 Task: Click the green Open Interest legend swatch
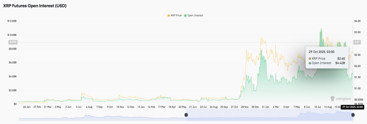tap(185, 16)
